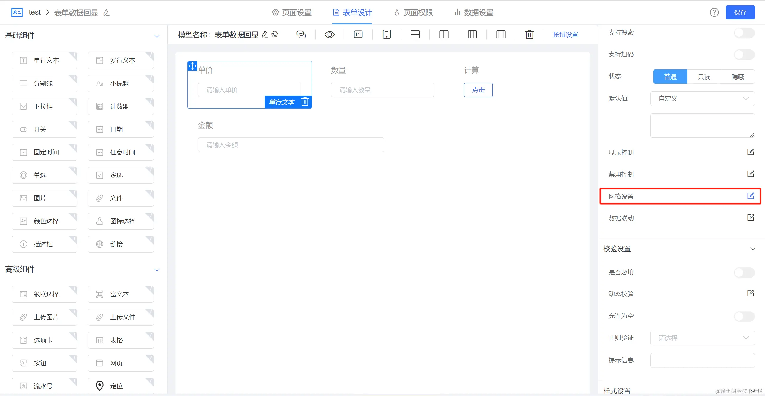Click the help question mark icon
This screenshot has height=396, width=765.
(714, 13)
